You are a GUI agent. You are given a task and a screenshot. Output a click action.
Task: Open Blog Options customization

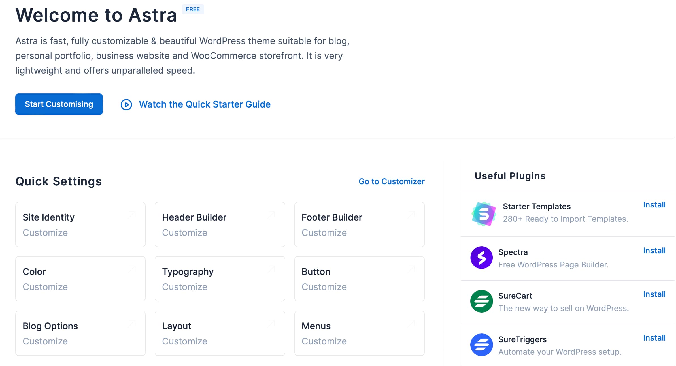(x=45, y=341)
